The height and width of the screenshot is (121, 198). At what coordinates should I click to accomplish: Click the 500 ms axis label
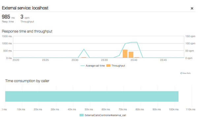8,51
